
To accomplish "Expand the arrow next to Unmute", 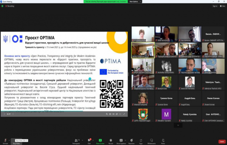I will point(9,140).
